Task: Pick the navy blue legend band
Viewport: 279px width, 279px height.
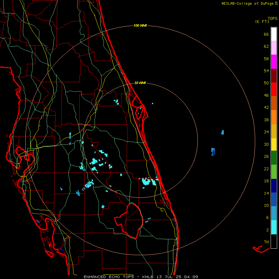Action: (x=274, y=186)
